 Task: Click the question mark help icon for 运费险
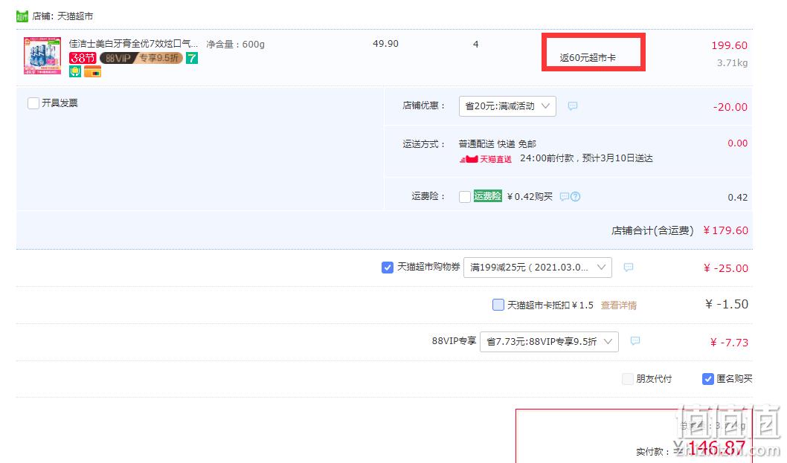point(576,197)
